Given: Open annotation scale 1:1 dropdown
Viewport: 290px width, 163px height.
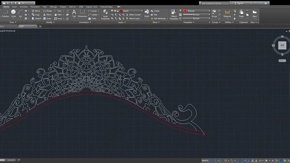Looking at the screenshot, I should pos(261,161).
